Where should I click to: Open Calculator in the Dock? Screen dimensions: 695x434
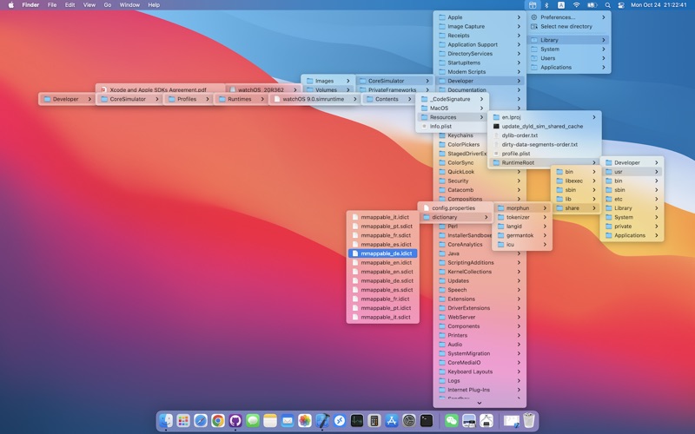(374, 420)
